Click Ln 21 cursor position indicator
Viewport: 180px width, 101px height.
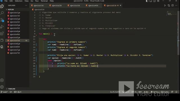pyautogui.click(x=115, y=92)
